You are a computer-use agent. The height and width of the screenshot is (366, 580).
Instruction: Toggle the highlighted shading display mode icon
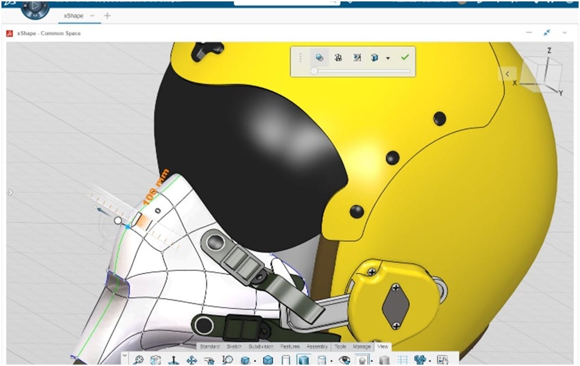coord(303,360)
